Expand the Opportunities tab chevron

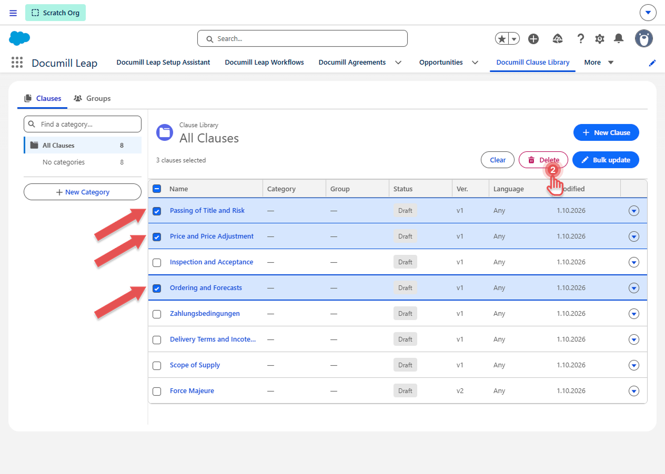click(x=475, y=63)
